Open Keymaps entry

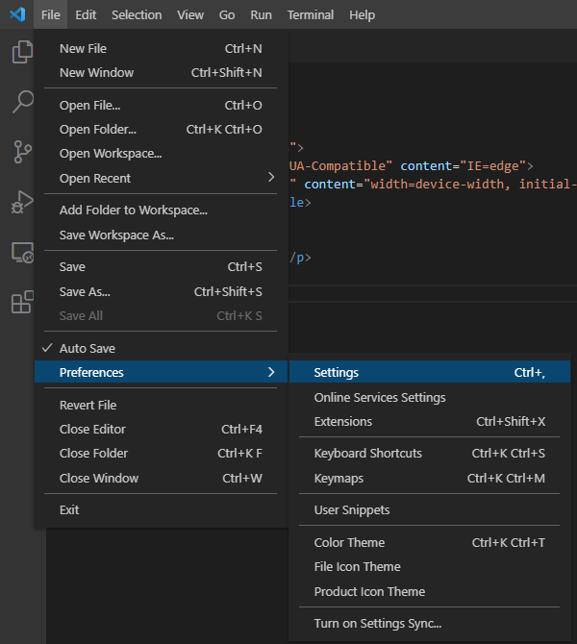click(430, 478)
